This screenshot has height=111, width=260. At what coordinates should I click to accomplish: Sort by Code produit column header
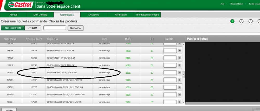10,39
